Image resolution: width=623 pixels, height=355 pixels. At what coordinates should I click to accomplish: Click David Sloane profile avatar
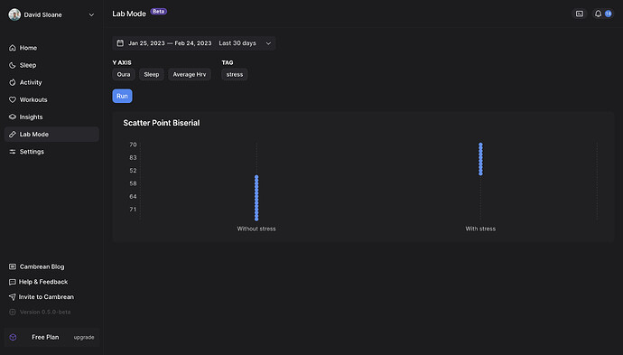14,14
